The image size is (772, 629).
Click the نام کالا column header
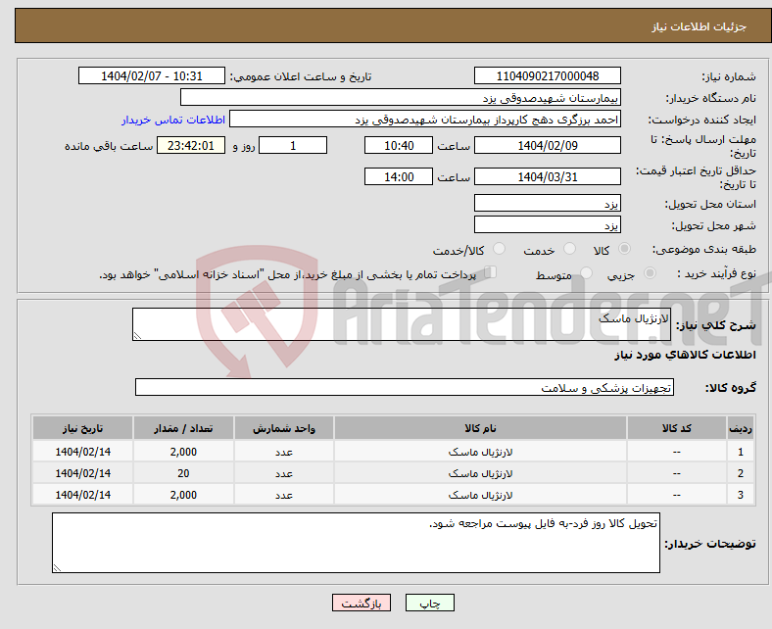(480, 428)
